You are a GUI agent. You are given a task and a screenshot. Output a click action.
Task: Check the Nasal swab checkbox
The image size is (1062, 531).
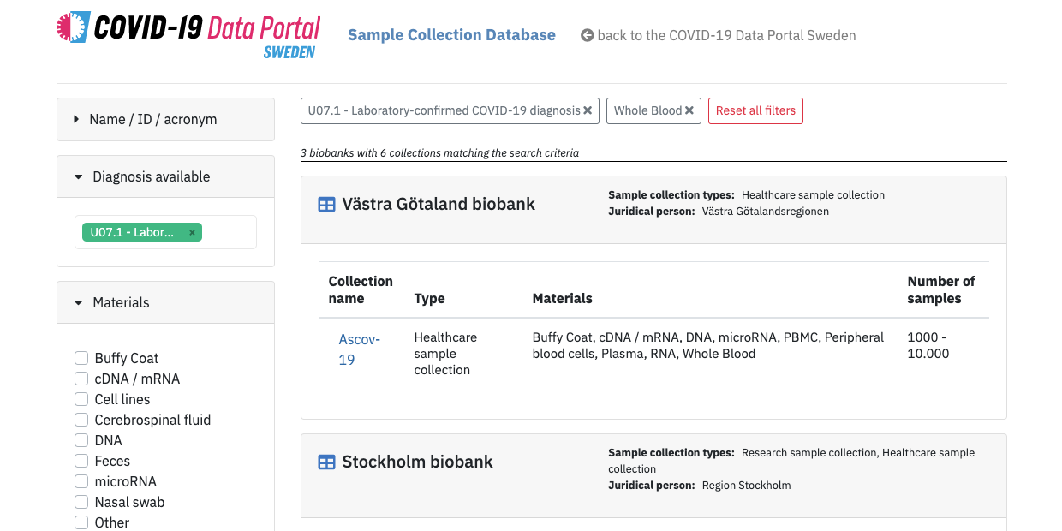81,502
